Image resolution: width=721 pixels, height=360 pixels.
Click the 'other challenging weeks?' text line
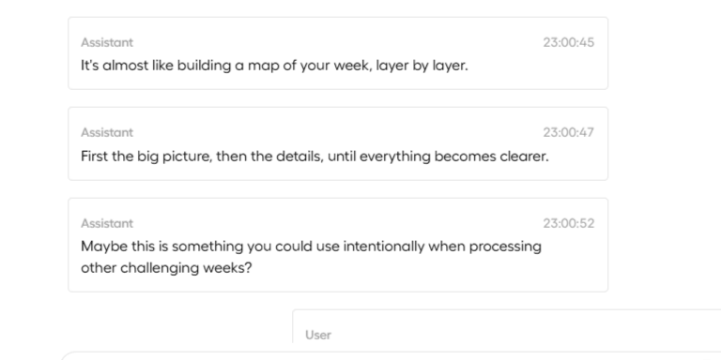(166, 268)
